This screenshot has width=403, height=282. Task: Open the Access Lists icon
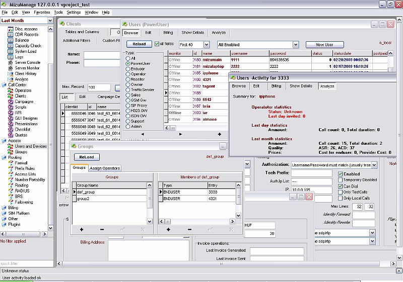point(10,174)
